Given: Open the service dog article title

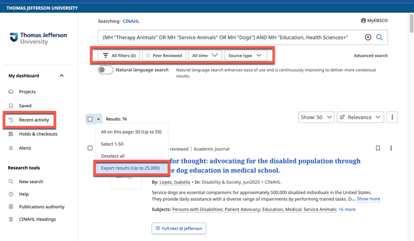Looking at the screenshot, I should [265, 166].
